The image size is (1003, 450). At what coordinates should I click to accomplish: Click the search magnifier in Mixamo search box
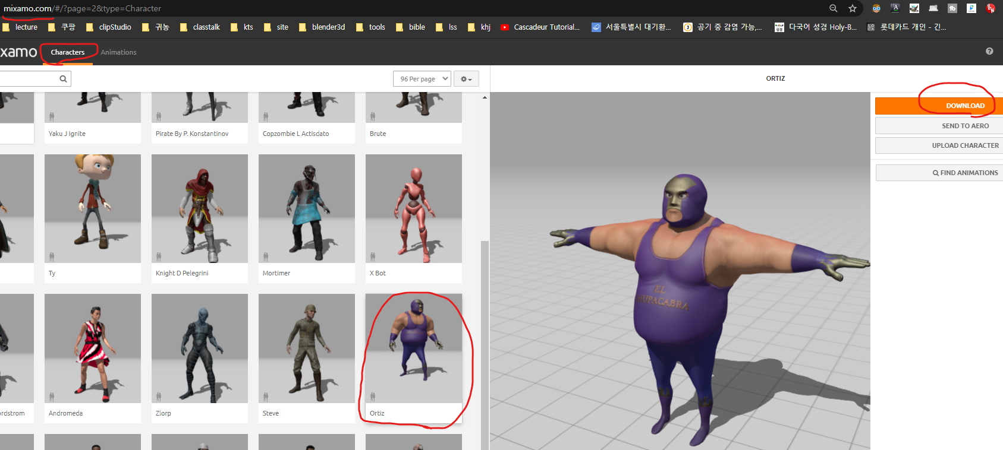63,79
